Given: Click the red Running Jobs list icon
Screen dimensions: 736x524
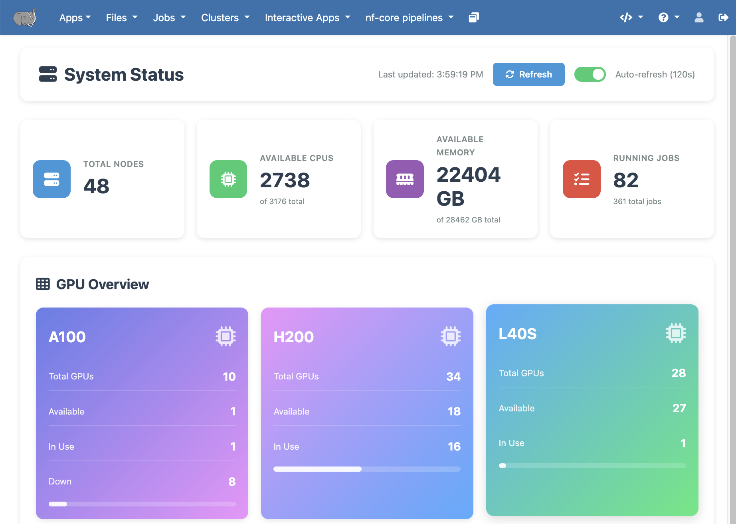Looking at the screenshot, I should 582,179.
